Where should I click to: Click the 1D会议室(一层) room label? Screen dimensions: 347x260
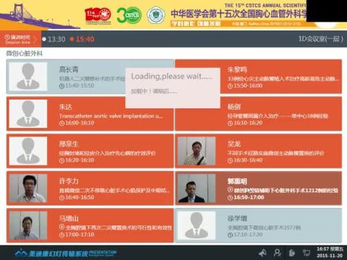pyautogui.click(x=321, y=39)
